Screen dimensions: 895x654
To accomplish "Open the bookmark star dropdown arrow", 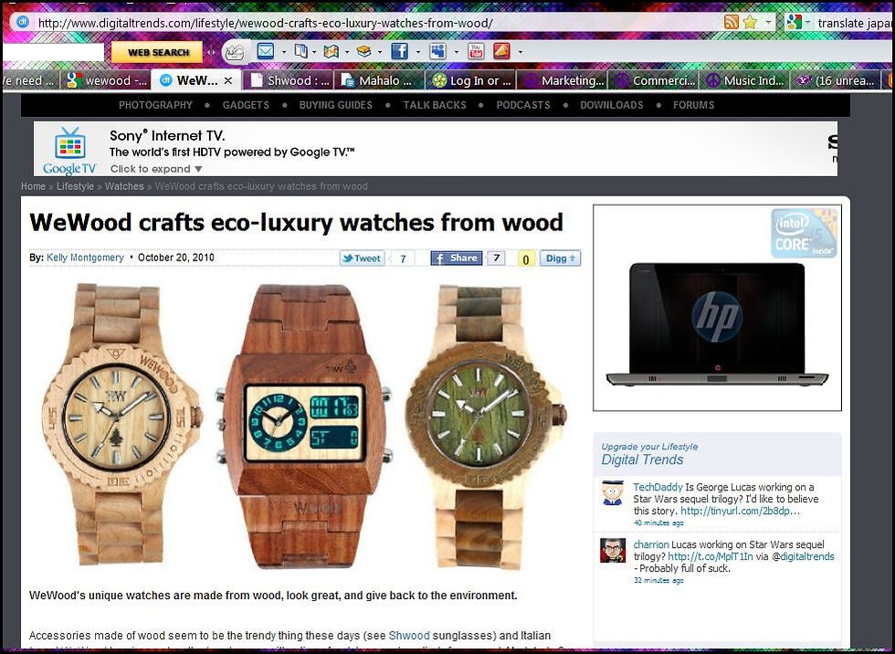I will click(768, 22).
